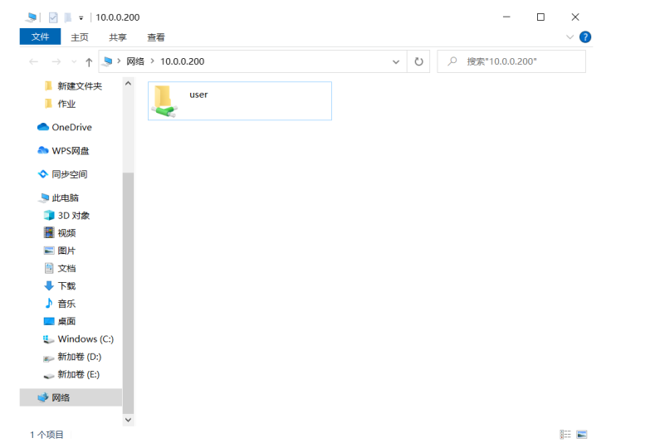The width and height of the screenshot is (665, 448).
Task: Maximize the 10.0.0.200 window
Action: 540,17
